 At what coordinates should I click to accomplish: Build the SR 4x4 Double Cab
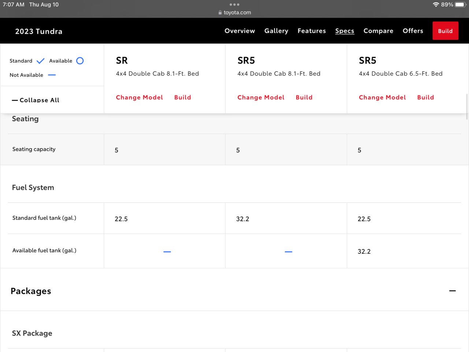182,97
